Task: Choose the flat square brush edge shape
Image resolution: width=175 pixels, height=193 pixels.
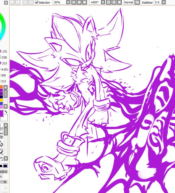Action: [5, 166]
